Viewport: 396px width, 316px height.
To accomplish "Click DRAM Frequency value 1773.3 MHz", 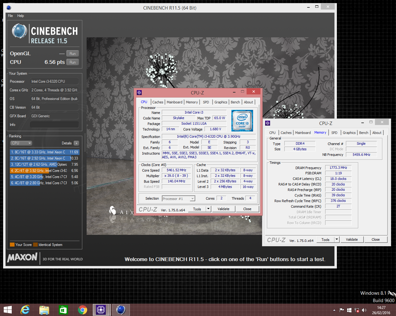I will click(x=338, y=168).
